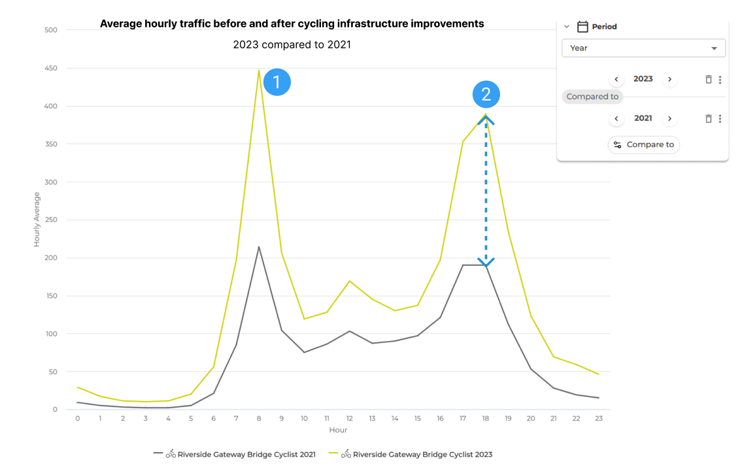Step forward from 2021 comparison year
This screenshot has height=469, width=742.
669,119
